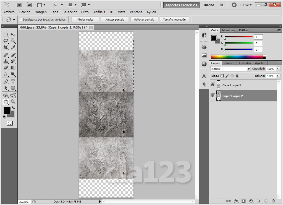Select the Dodge tool

(13, 74)
